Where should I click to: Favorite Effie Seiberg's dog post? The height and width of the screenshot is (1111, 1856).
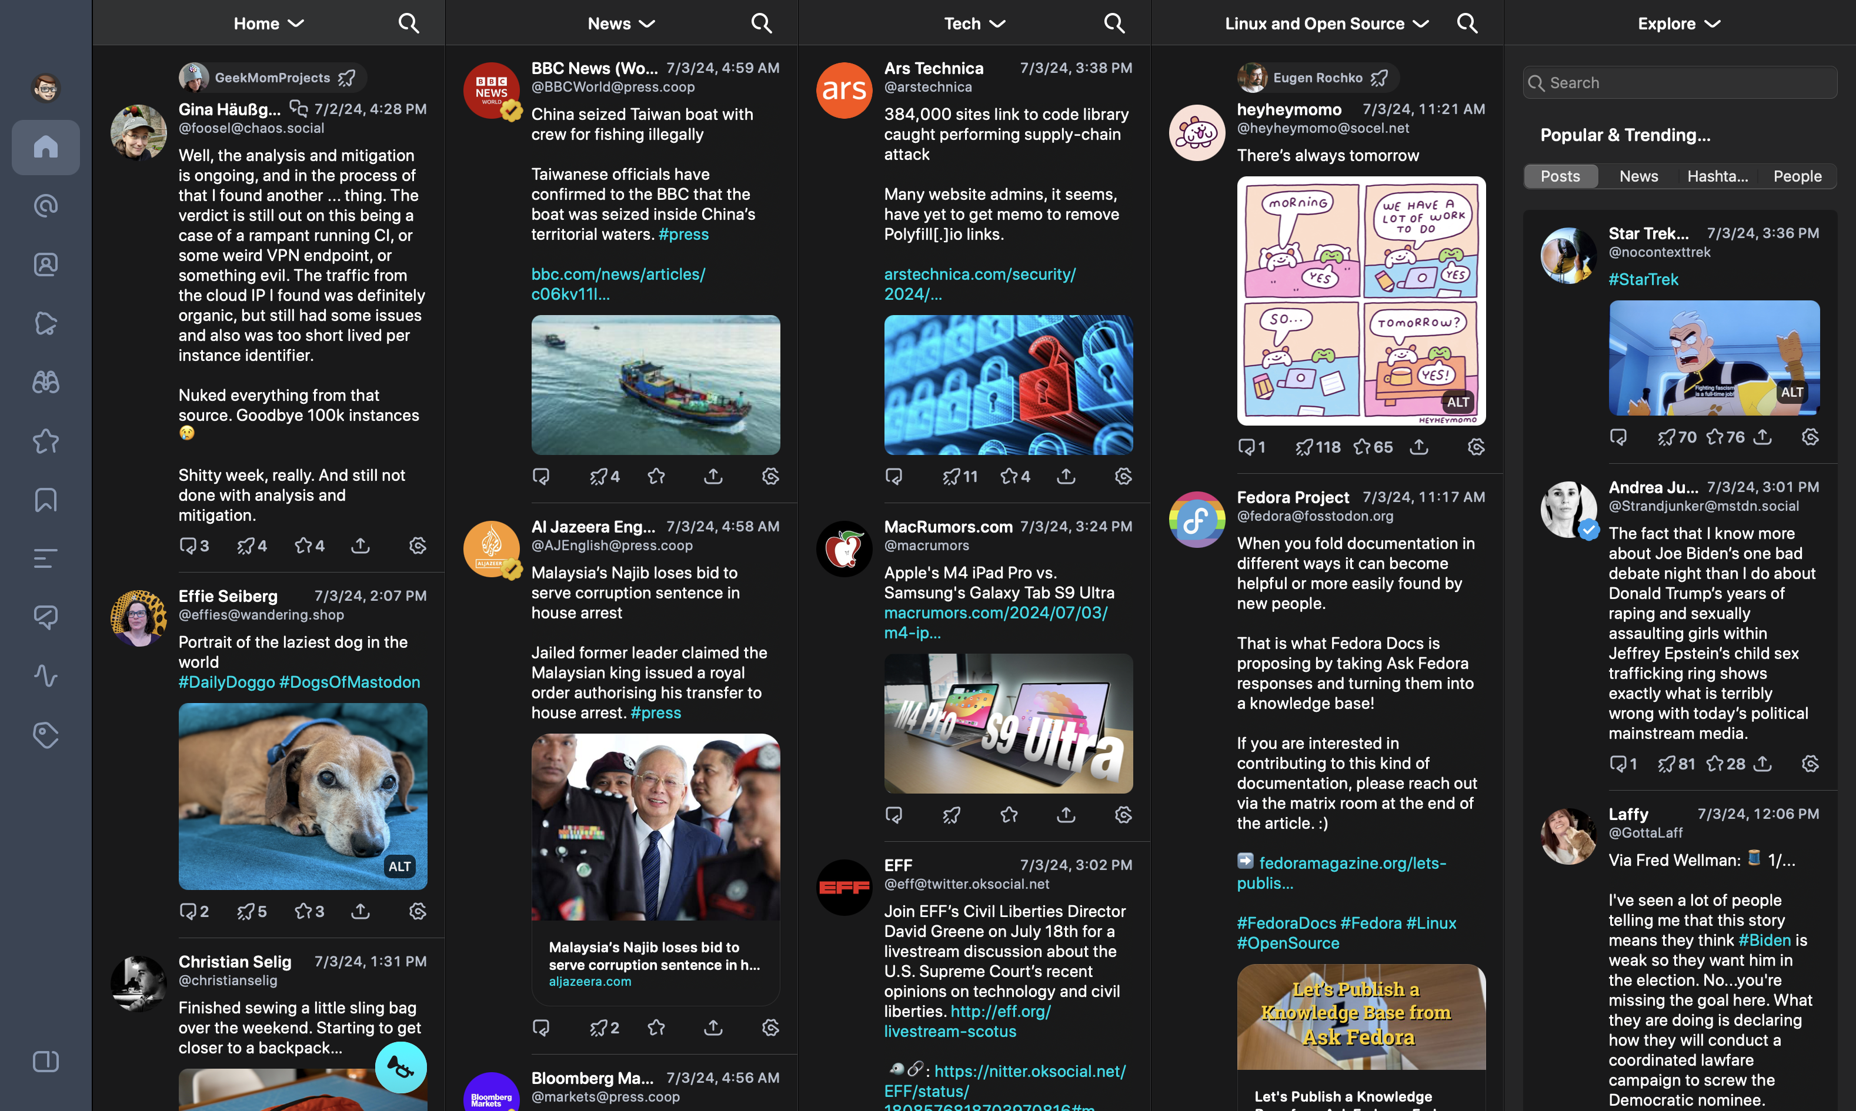pos(309,911)
